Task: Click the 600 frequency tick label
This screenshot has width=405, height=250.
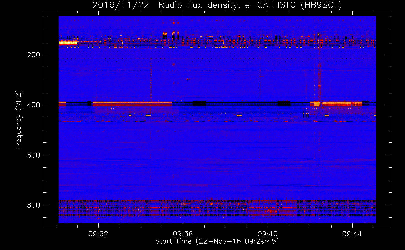Action: 34,155
